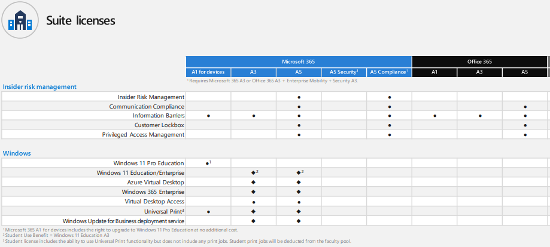
Task: Select the Customer Lockbox row label
Action: [159, 125]
